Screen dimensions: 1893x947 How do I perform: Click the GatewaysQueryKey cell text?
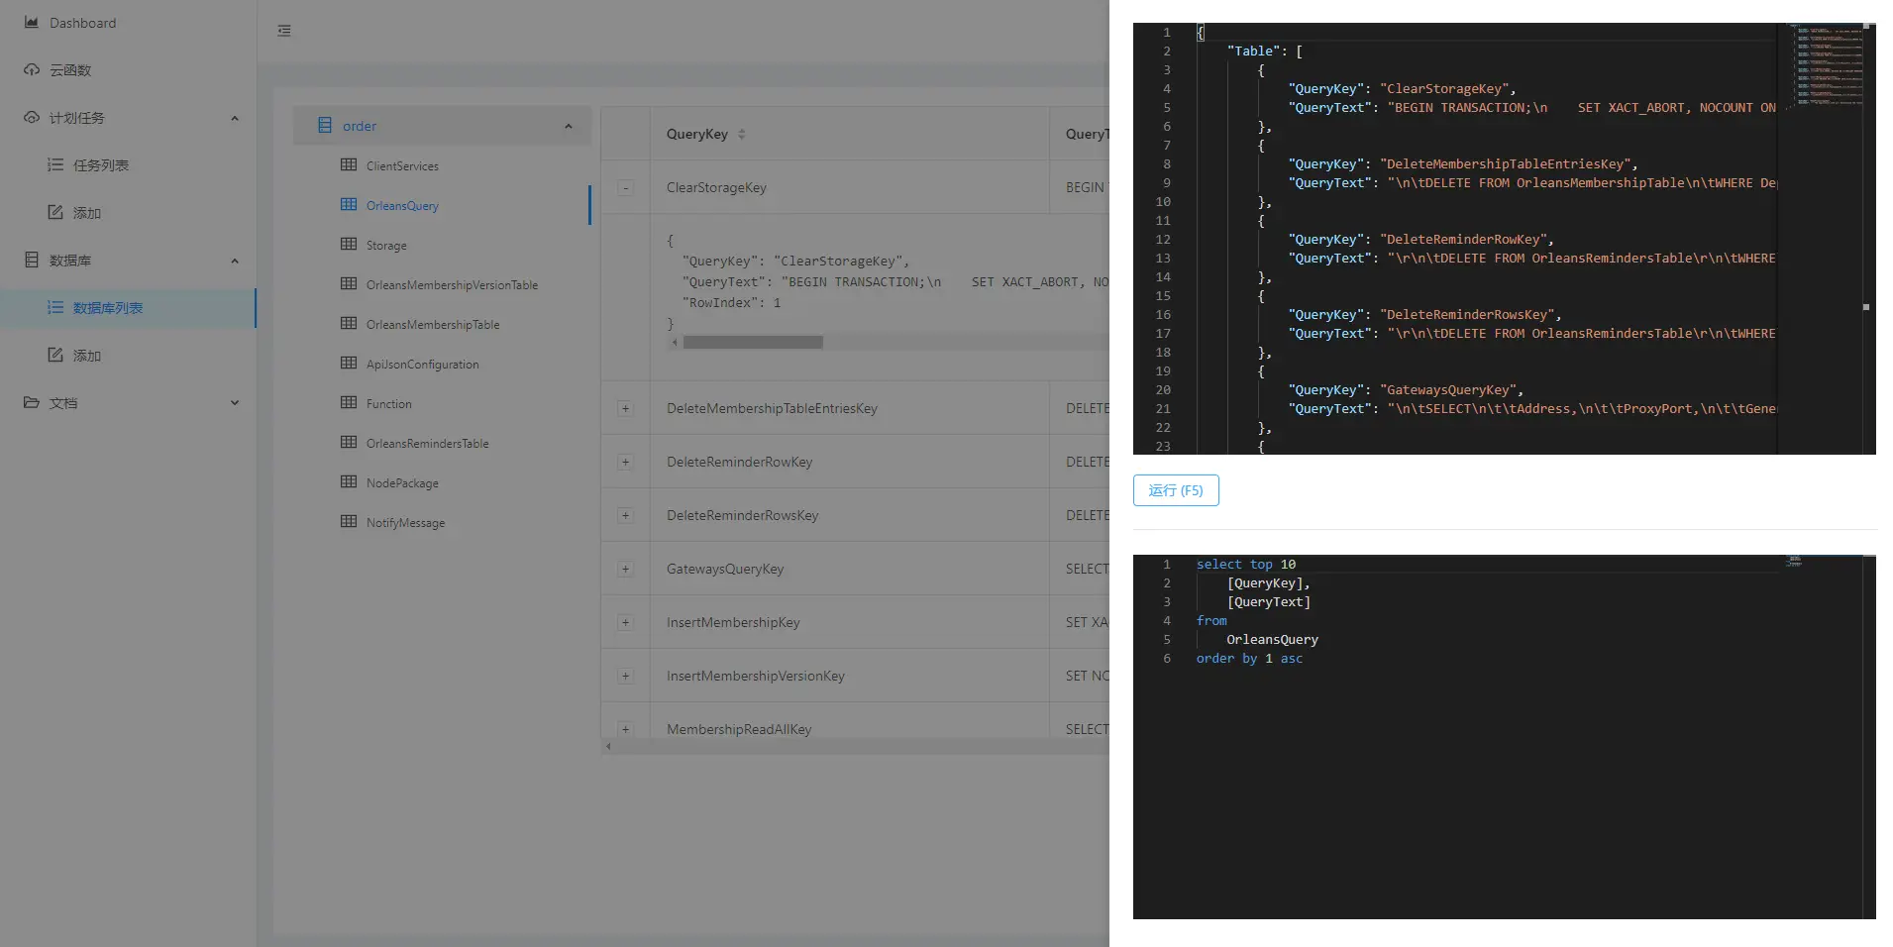click(x=725, y=570)
